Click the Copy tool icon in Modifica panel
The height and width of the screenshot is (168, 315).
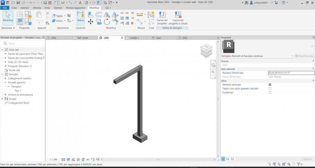(99, 21)
